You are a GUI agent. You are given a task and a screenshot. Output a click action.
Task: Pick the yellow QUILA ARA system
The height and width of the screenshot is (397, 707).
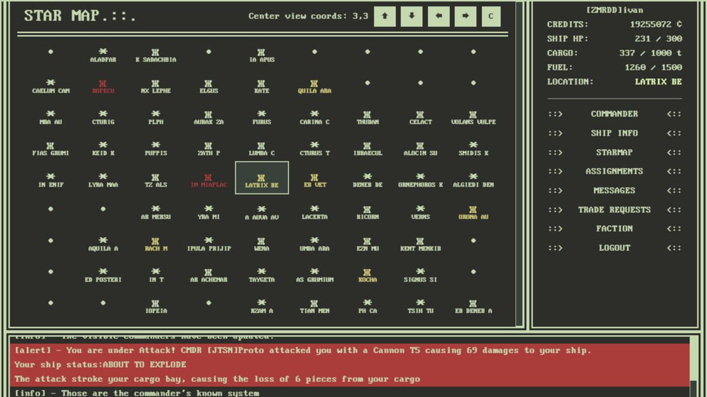[314, 87]
